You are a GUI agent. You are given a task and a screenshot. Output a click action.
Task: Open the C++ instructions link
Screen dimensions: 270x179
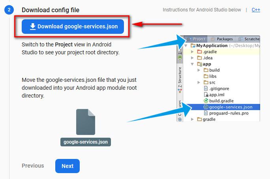click(x=256, y=10)
